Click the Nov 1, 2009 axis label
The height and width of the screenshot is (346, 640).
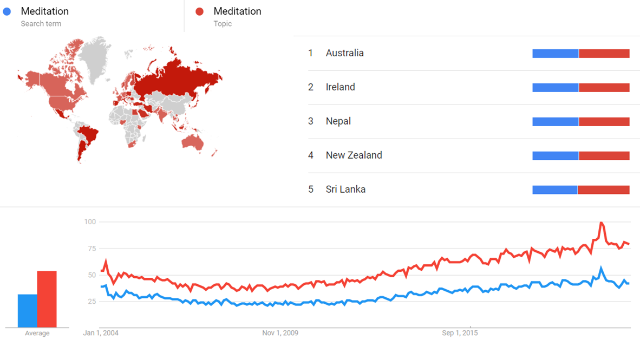[279, 333]
